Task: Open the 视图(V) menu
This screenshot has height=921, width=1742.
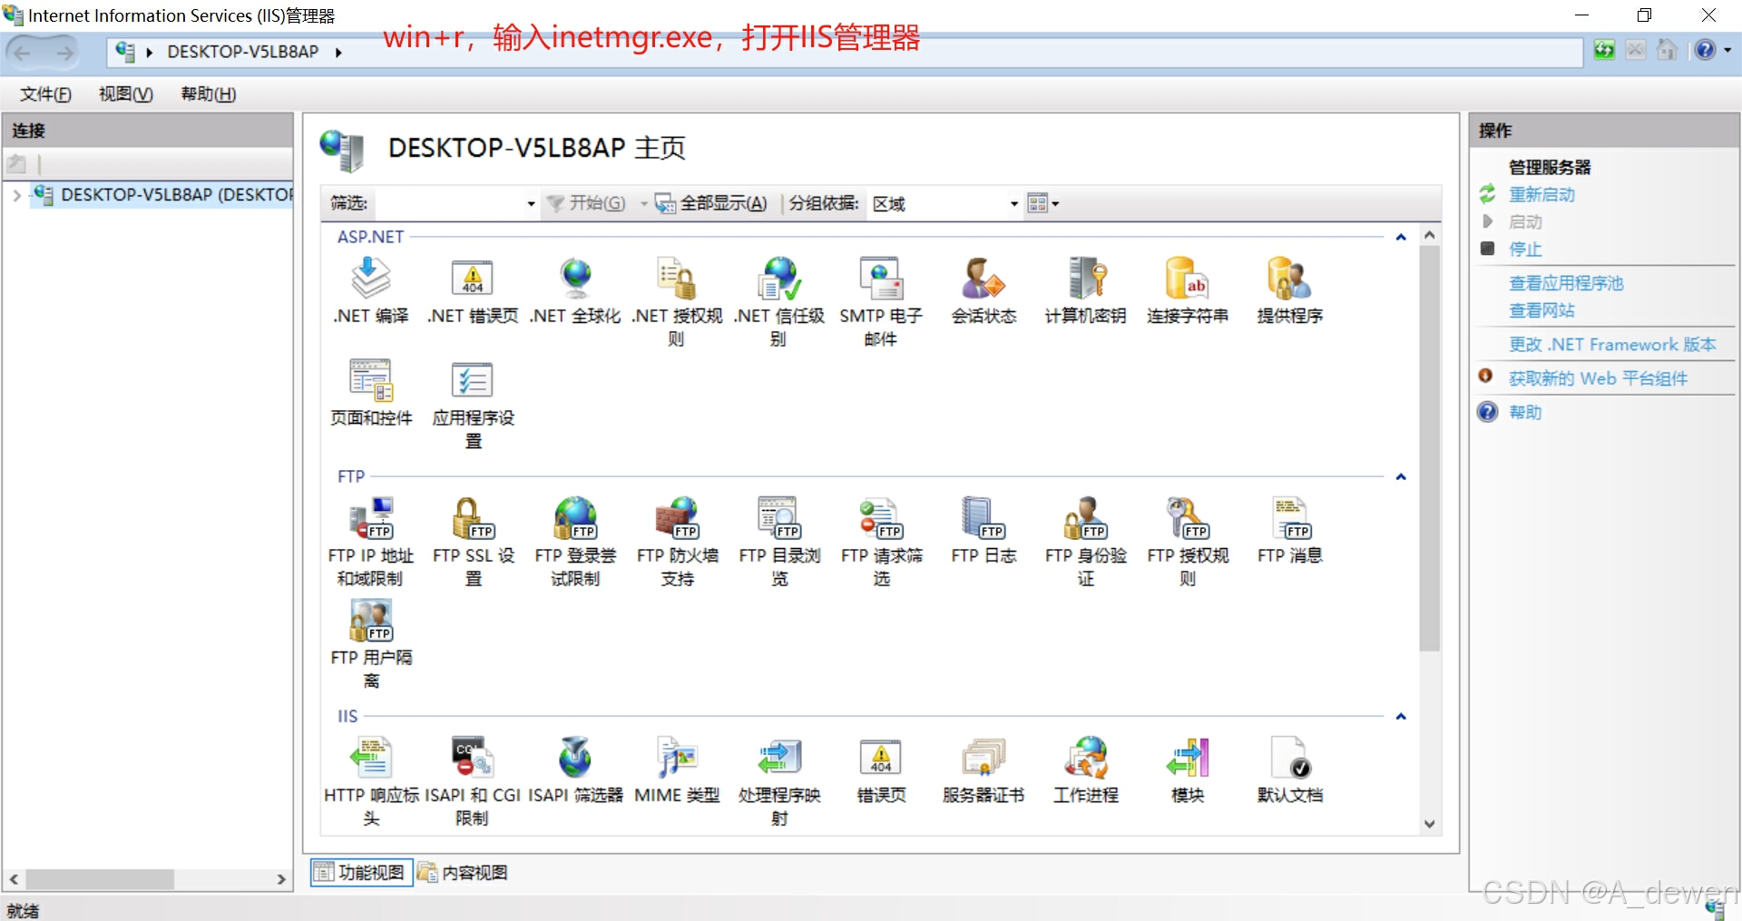Action: coord(125,94)
